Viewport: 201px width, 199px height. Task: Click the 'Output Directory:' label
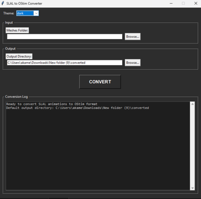coord(19,56)
